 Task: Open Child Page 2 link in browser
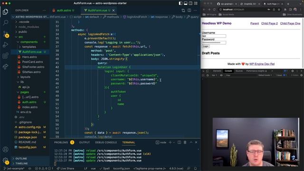coord(269,23)
